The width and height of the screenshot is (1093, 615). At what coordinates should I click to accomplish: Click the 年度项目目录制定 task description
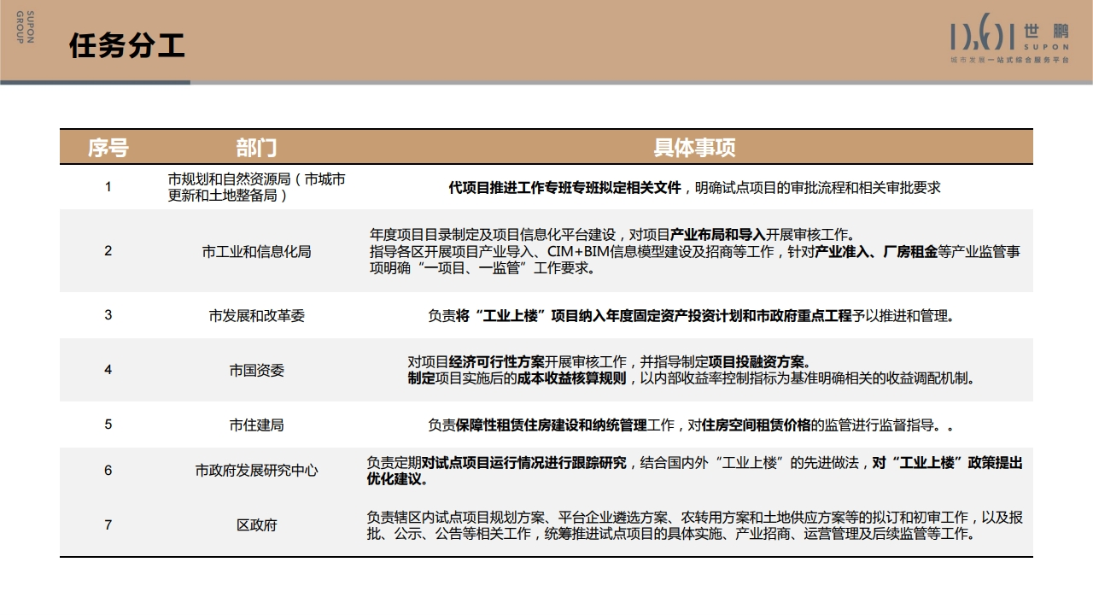coord(694,251)
